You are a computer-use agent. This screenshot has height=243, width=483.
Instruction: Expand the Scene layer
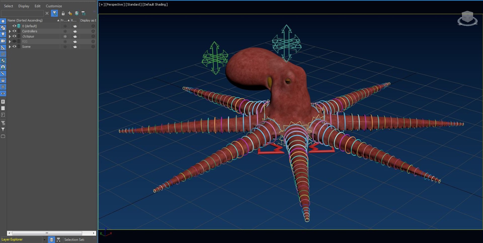[x=10, y=47]
